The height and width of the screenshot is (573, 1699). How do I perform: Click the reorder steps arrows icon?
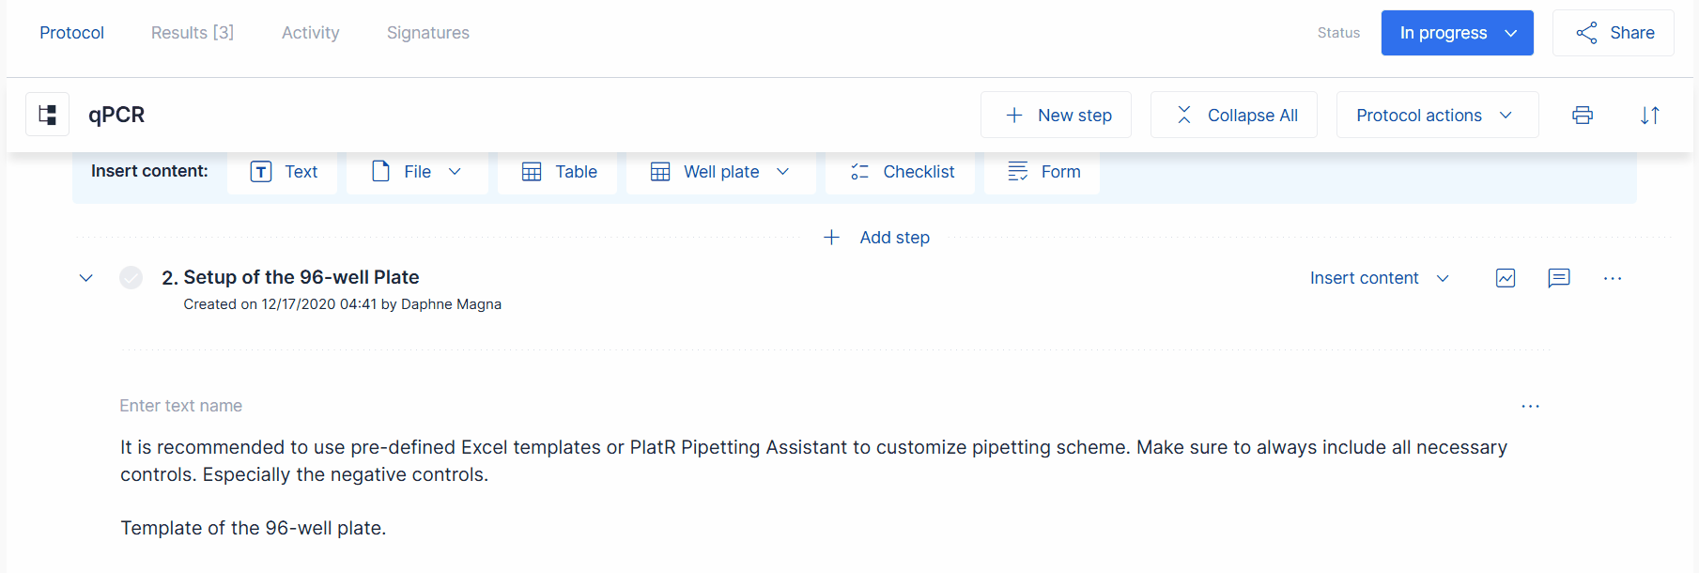1650,115
